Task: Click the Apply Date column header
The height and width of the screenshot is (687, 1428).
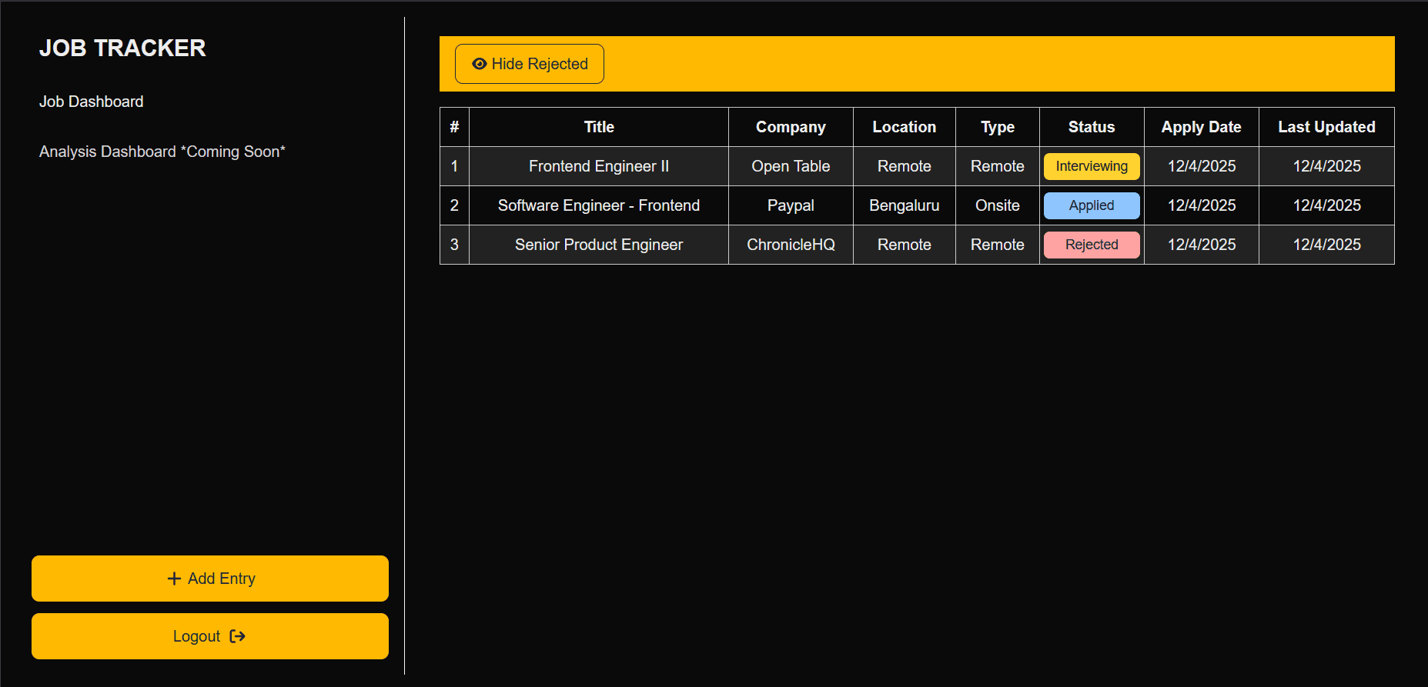Action: 1202,127
